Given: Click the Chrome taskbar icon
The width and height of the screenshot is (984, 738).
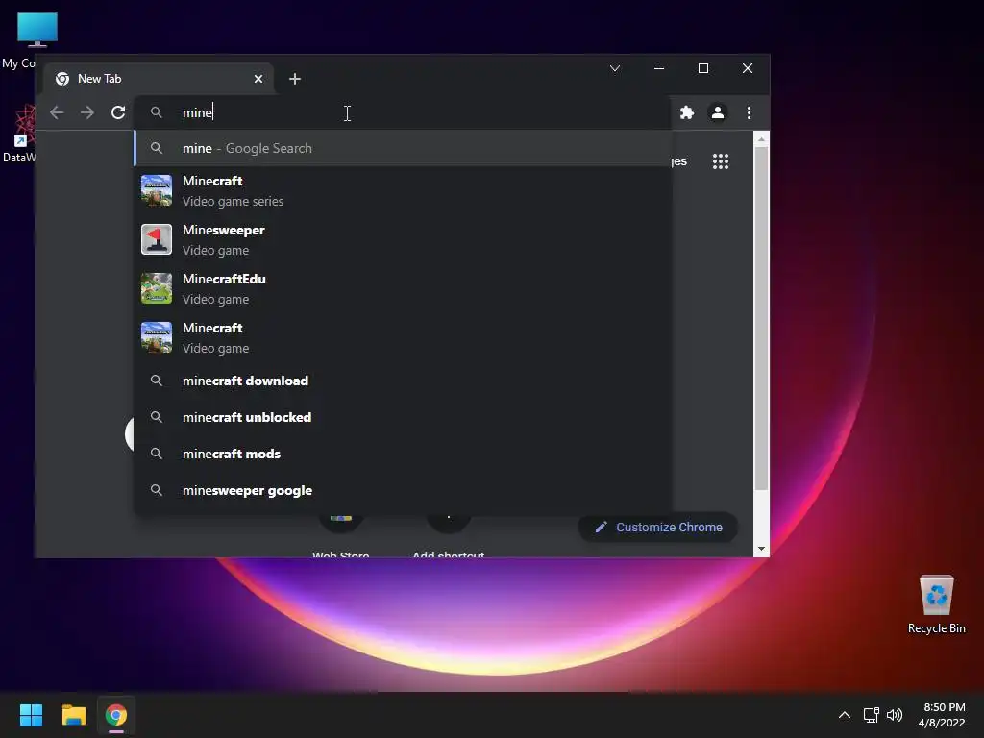Looking at the screenshot, I should [x=116, y=715].
